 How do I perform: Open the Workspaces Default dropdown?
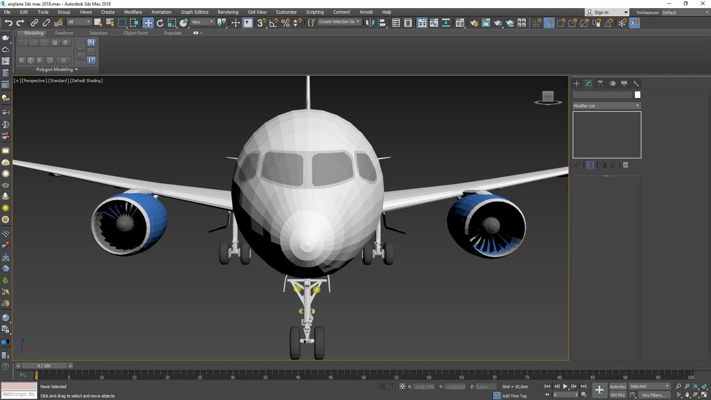(685, 13)
